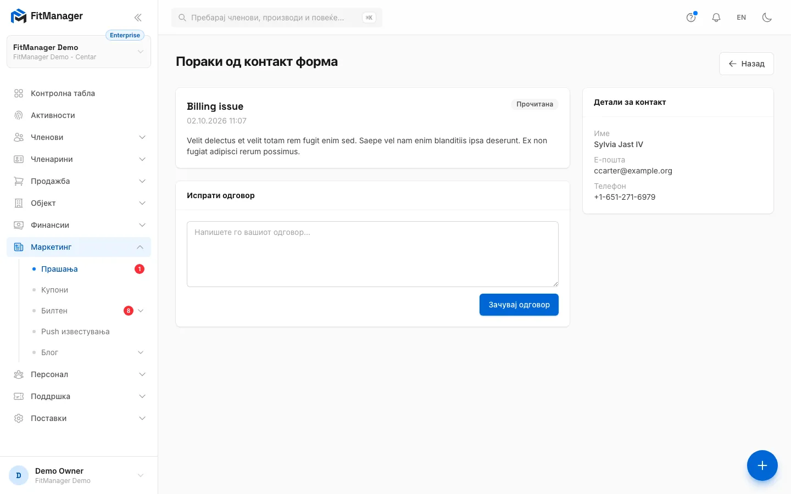Open Push известувања submenu item
The image size is (791, 494).
click(88, 332)
